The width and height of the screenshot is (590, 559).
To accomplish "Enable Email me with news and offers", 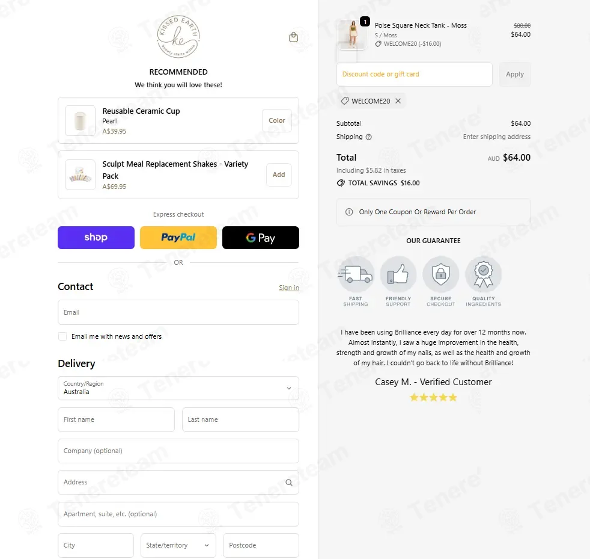I will click(62, 336).
